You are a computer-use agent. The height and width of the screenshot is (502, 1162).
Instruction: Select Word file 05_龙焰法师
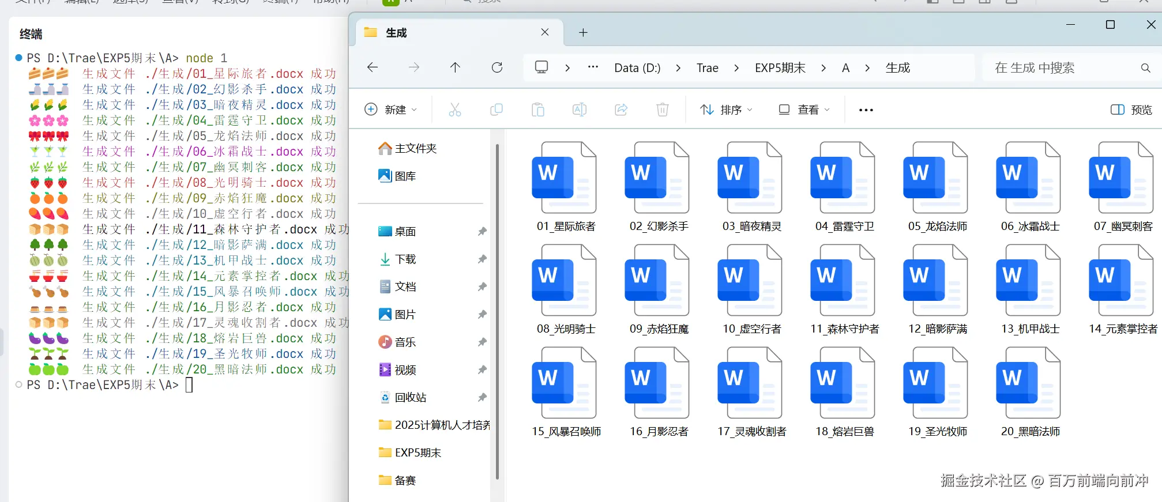coord(937,187)
